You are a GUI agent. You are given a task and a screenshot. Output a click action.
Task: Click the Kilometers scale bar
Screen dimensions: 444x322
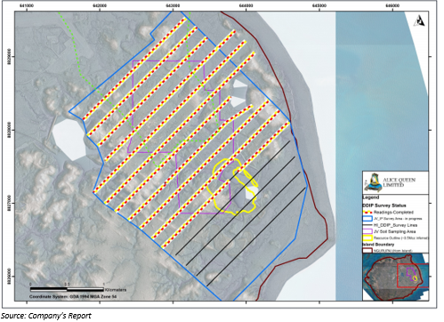click(67, 289)
